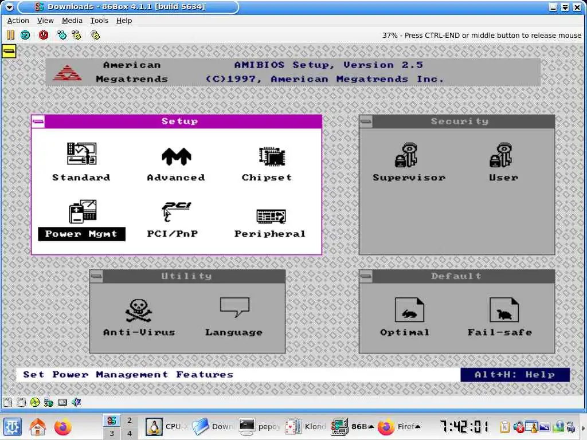Click the hard disk status bar icon
Image resolution: width=587 pixels, height=440 pixels.
pos(62,402)
